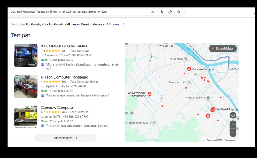
Task: View the R-Tech Computer store photo thumbnail
Action: (26, 86)
